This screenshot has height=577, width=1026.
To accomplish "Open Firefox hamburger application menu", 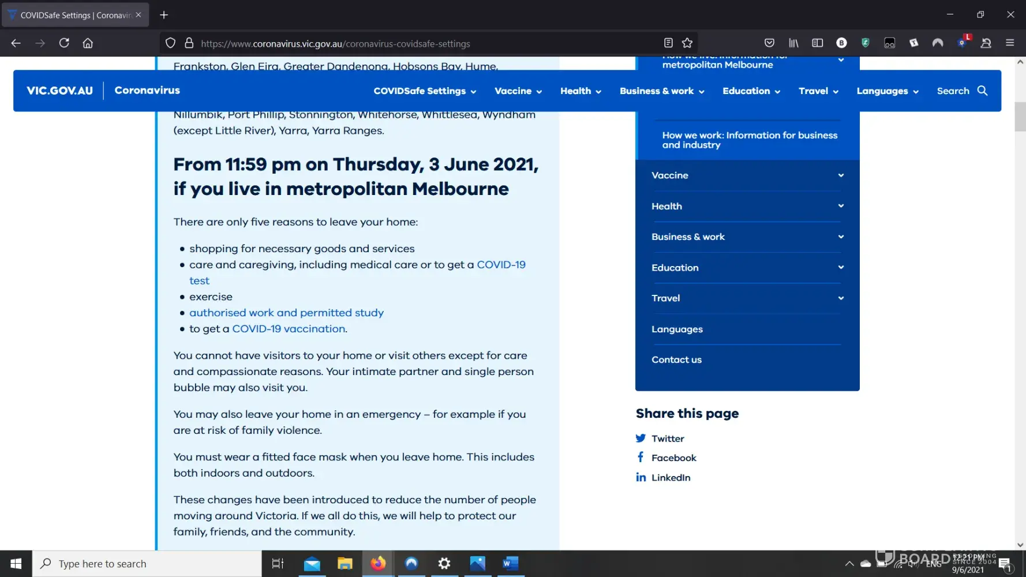I will pyautogui.click(x=1010, y=43).
